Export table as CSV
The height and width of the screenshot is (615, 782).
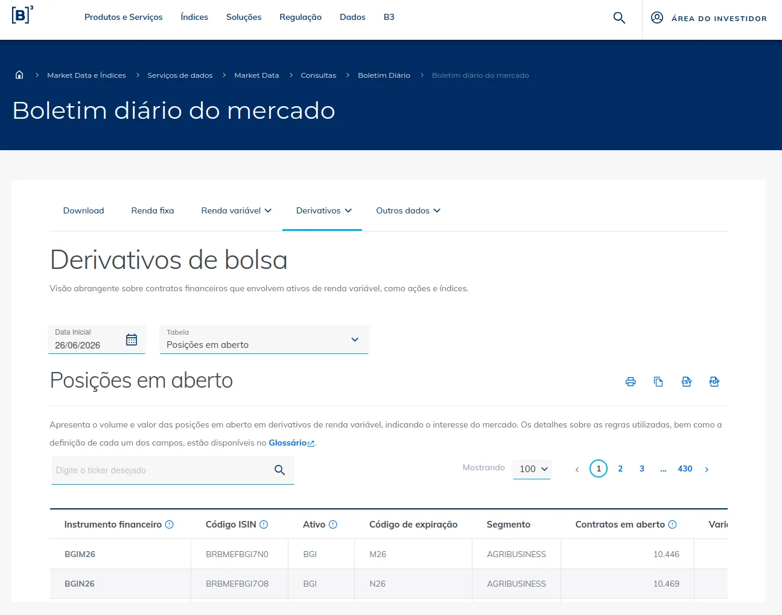687,382
